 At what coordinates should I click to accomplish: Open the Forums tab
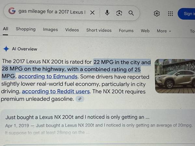[x=126, y=30]
